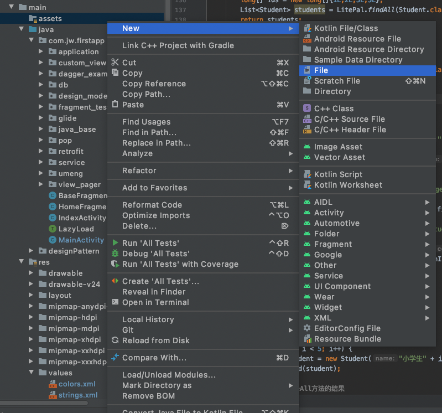
Task: Click the Copy icon in context menu
Action: point(115,73)
